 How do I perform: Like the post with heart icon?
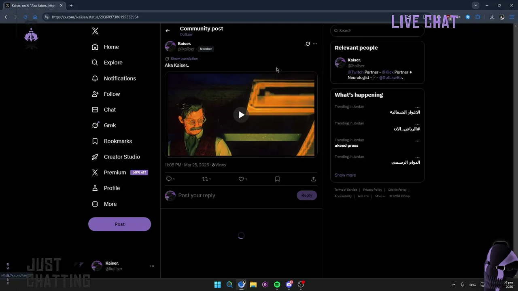pos(241,179)
